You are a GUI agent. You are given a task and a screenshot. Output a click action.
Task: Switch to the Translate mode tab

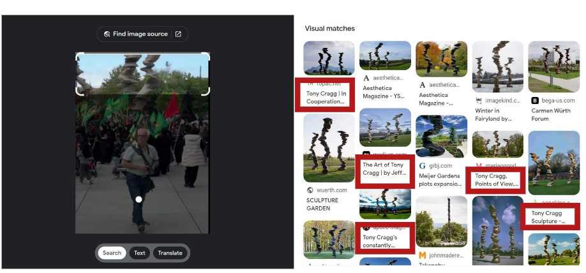point(170,253)
